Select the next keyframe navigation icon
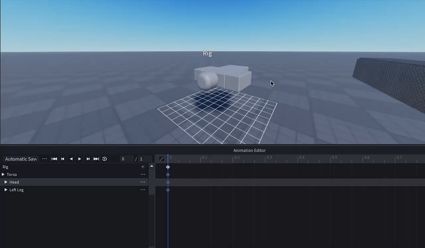Viewport: 425px width, 248px height. (x=88, y=159)
